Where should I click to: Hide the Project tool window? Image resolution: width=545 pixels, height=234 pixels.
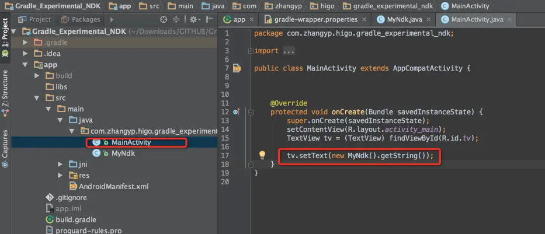[x=210, y=20]
